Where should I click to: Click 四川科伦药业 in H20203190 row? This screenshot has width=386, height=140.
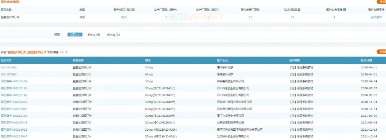(x=233, y=95)
